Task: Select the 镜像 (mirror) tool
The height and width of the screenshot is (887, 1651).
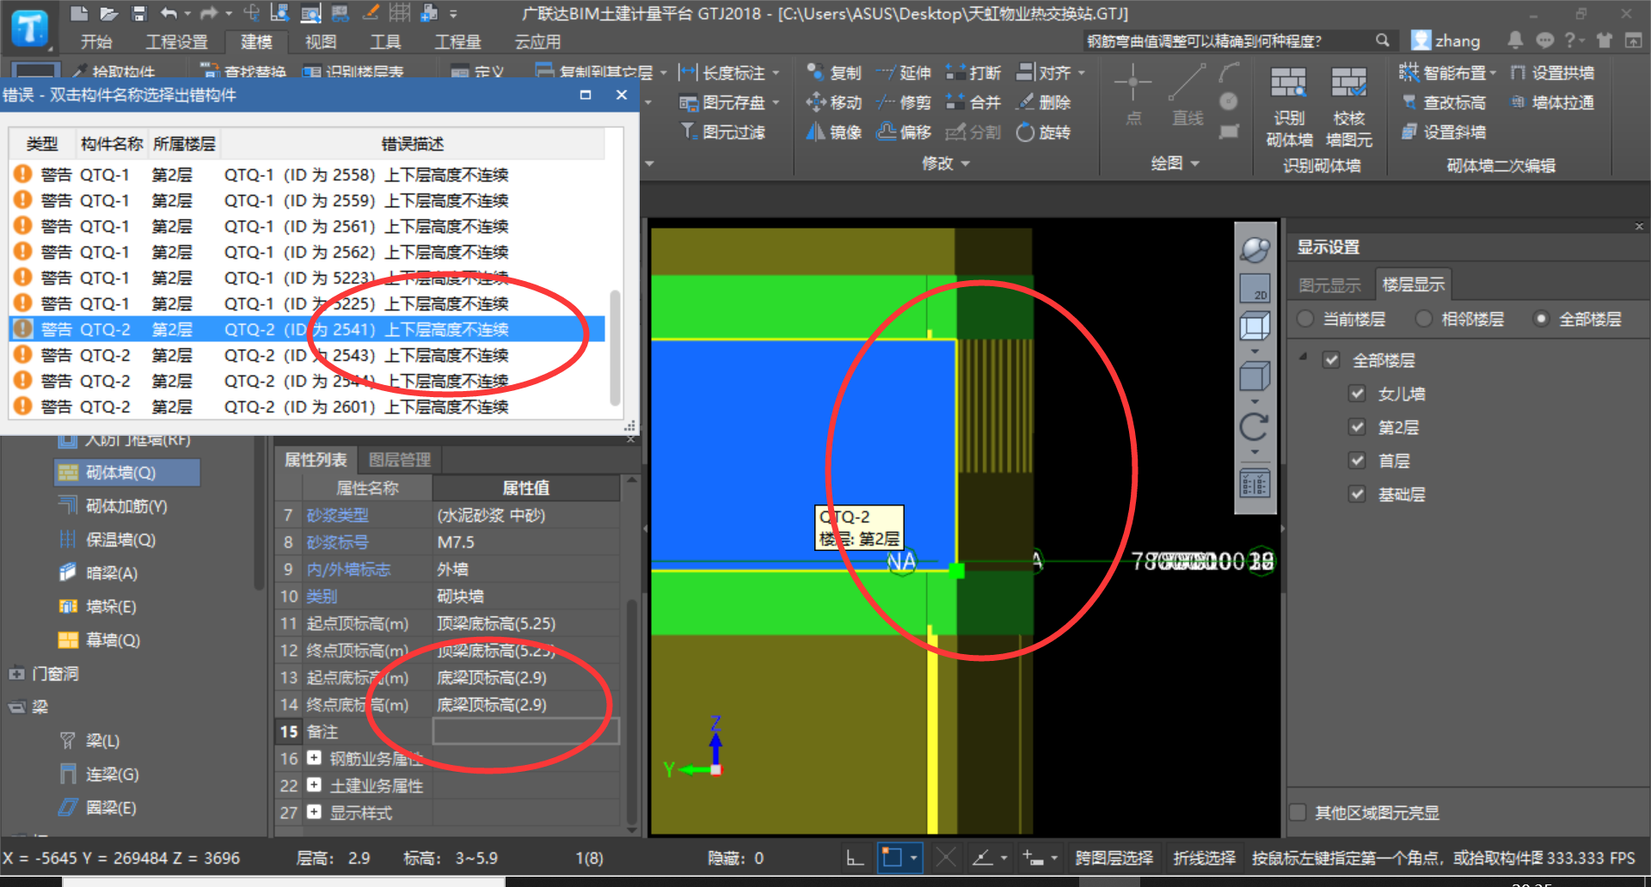Action: click(834, 132)
